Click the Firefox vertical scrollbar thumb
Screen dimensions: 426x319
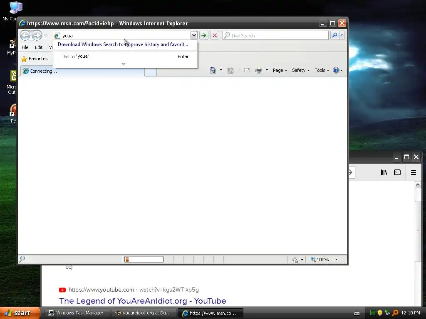coord(418,231)
